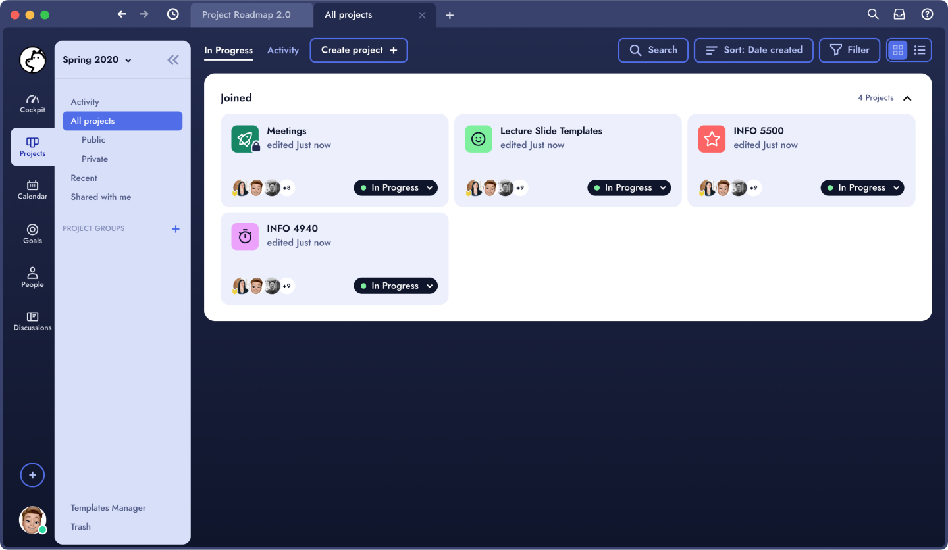Collapse the sidebar with double chevron
Screen dimensions: 948x550
[173, 60]
